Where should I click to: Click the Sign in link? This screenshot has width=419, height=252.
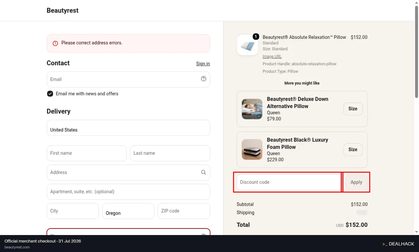[203, 64]
